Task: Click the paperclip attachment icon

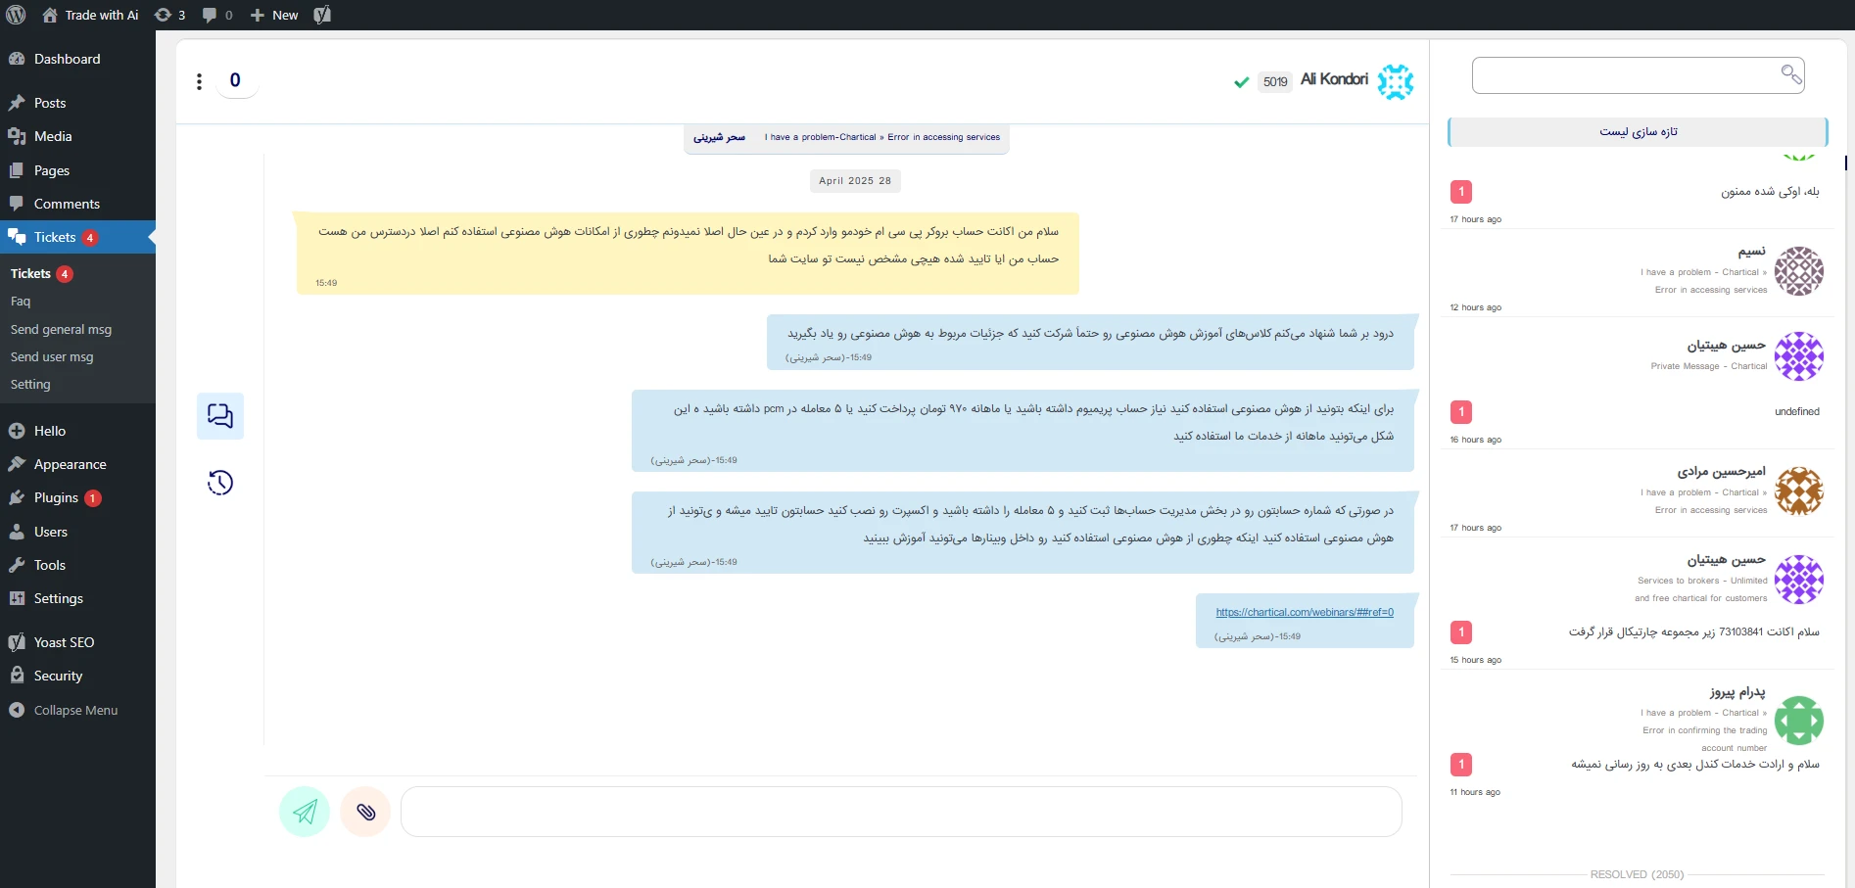Action: 365,812
